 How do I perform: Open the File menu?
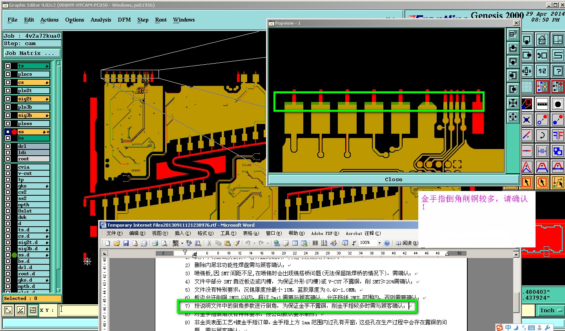tap(13, 20)
